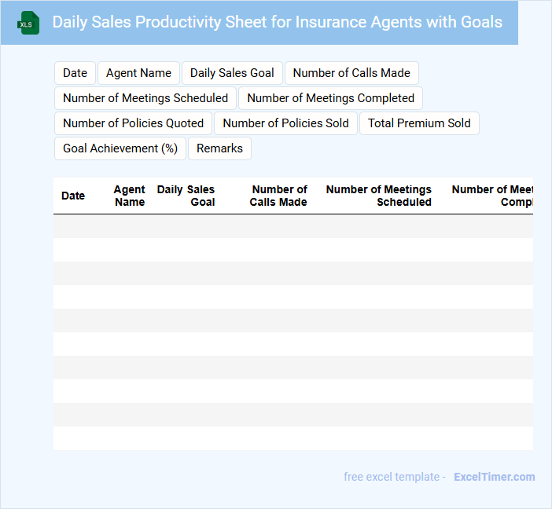Click the Date column header

(73, 196)
